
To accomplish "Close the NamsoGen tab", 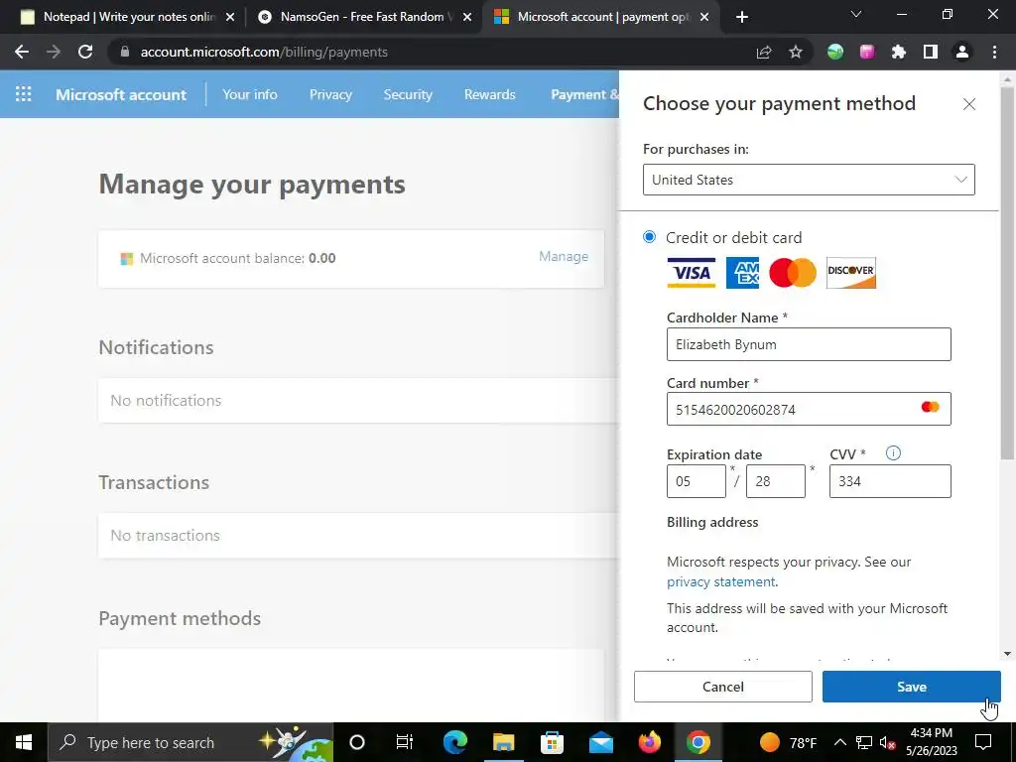I will click(x=467, y=18).
